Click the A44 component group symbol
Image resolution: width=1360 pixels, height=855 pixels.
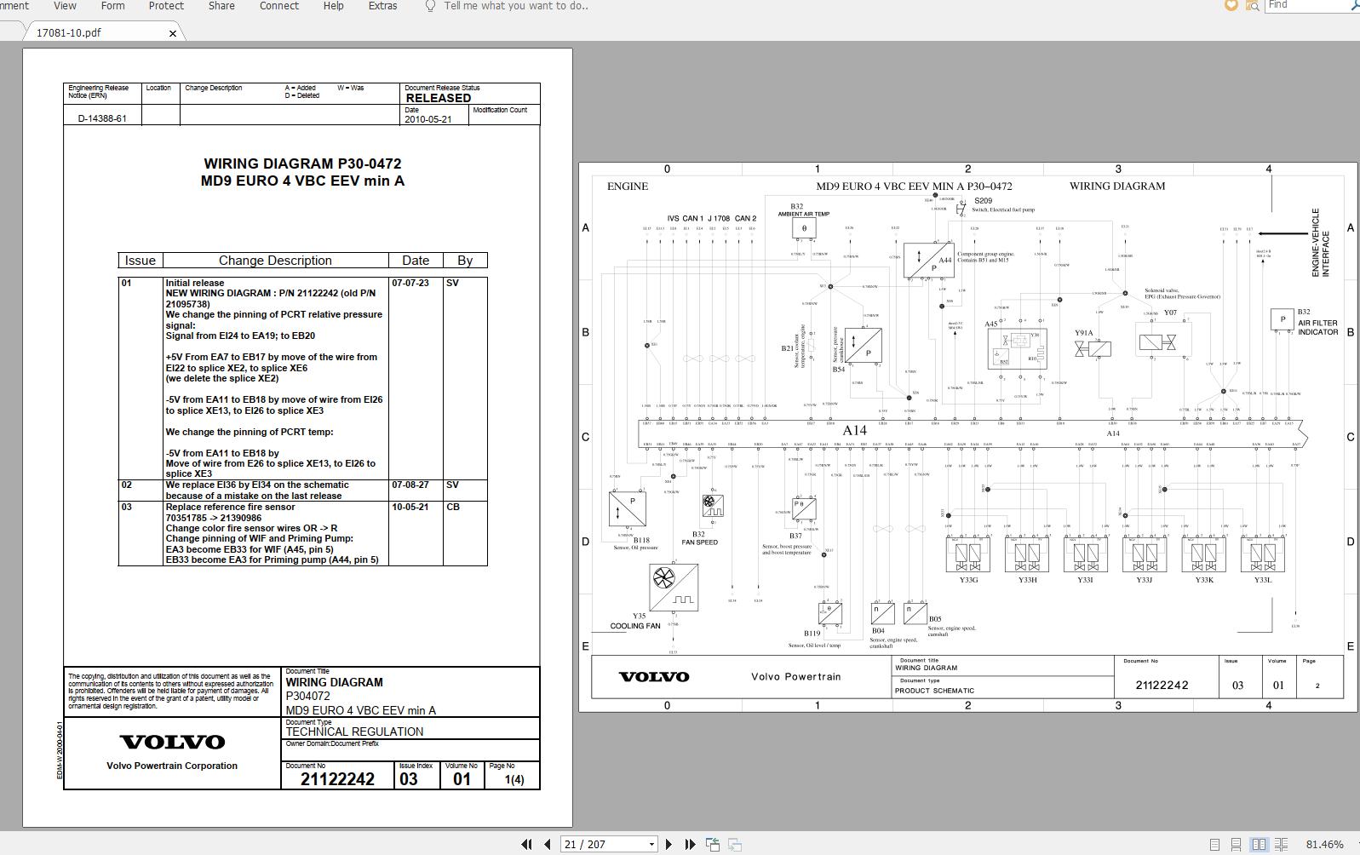(928, 260)
